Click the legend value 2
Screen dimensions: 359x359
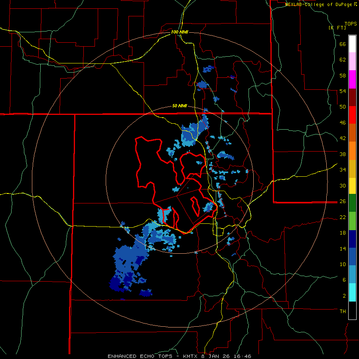click(344, 296)
